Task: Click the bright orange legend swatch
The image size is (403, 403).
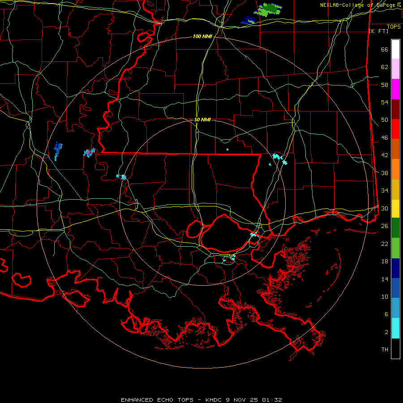Action: click(395, 169)
